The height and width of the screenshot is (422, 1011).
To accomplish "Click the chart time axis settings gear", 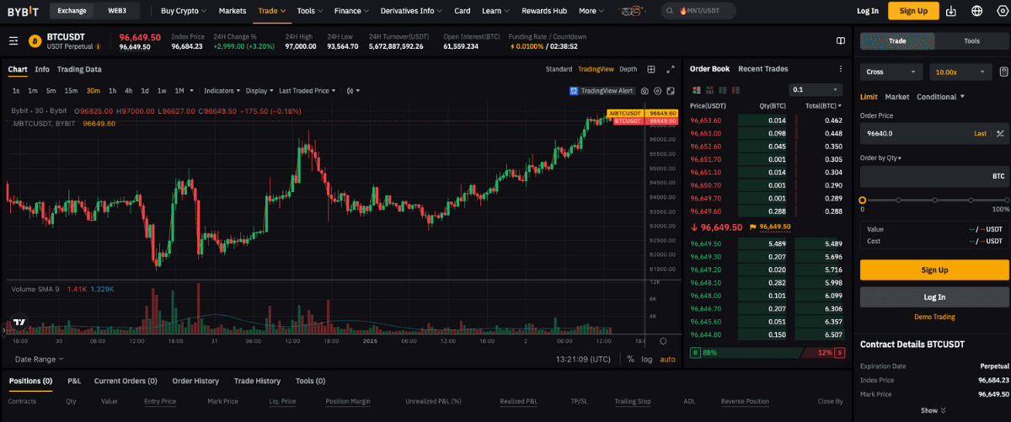I will 663,341.
